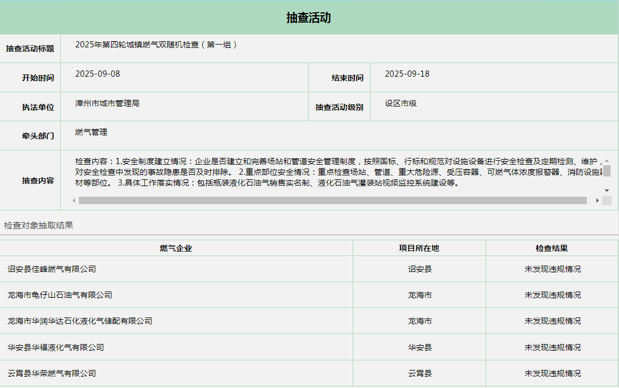Open 华安县华福液化气有限公司 company entry
Image resolution: width=619 pixels, height=388 pixels.
point(56,347)
